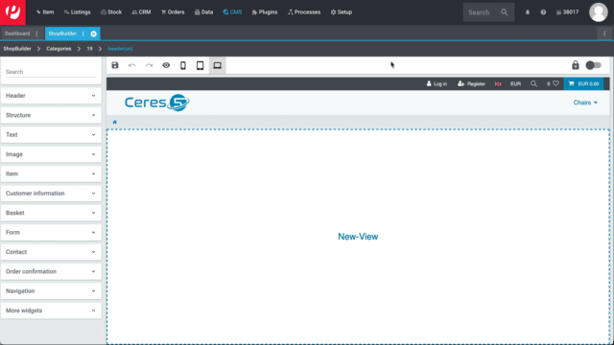Close the ShopBuilder tab
Image resolution: width=614 pixels, height=345 pixels.
click(x=94, y=34)
